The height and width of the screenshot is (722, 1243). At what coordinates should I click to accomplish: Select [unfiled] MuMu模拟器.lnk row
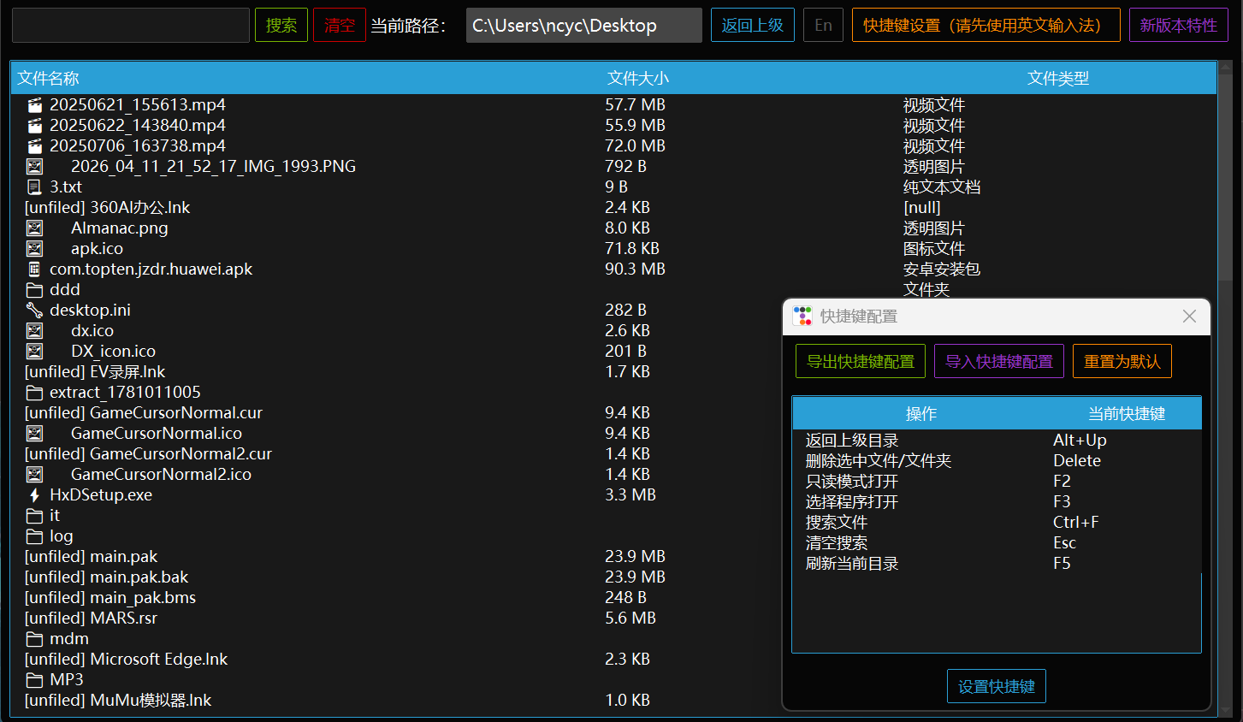pyautogui.click(x=398, y=701)
